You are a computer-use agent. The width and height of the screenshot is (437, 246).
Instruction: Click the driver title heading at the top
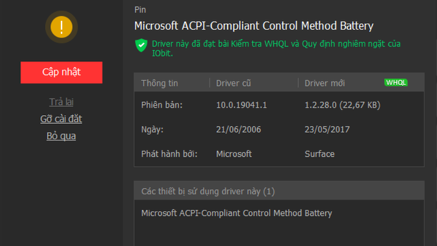(x=253, y=26)
